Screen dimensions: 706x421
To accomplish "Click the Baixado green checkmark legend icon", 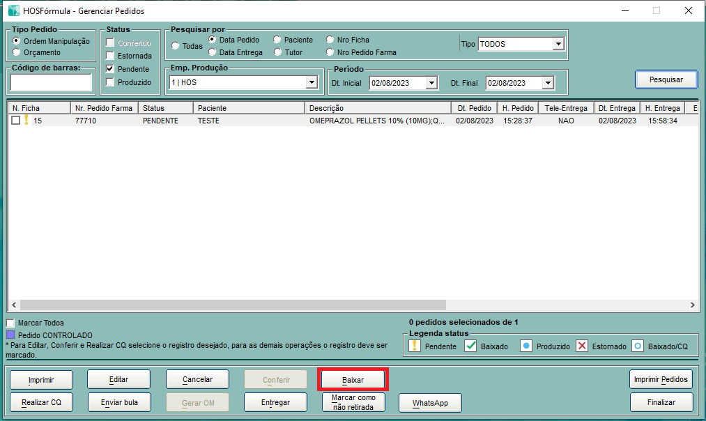I will click(470, 346).
